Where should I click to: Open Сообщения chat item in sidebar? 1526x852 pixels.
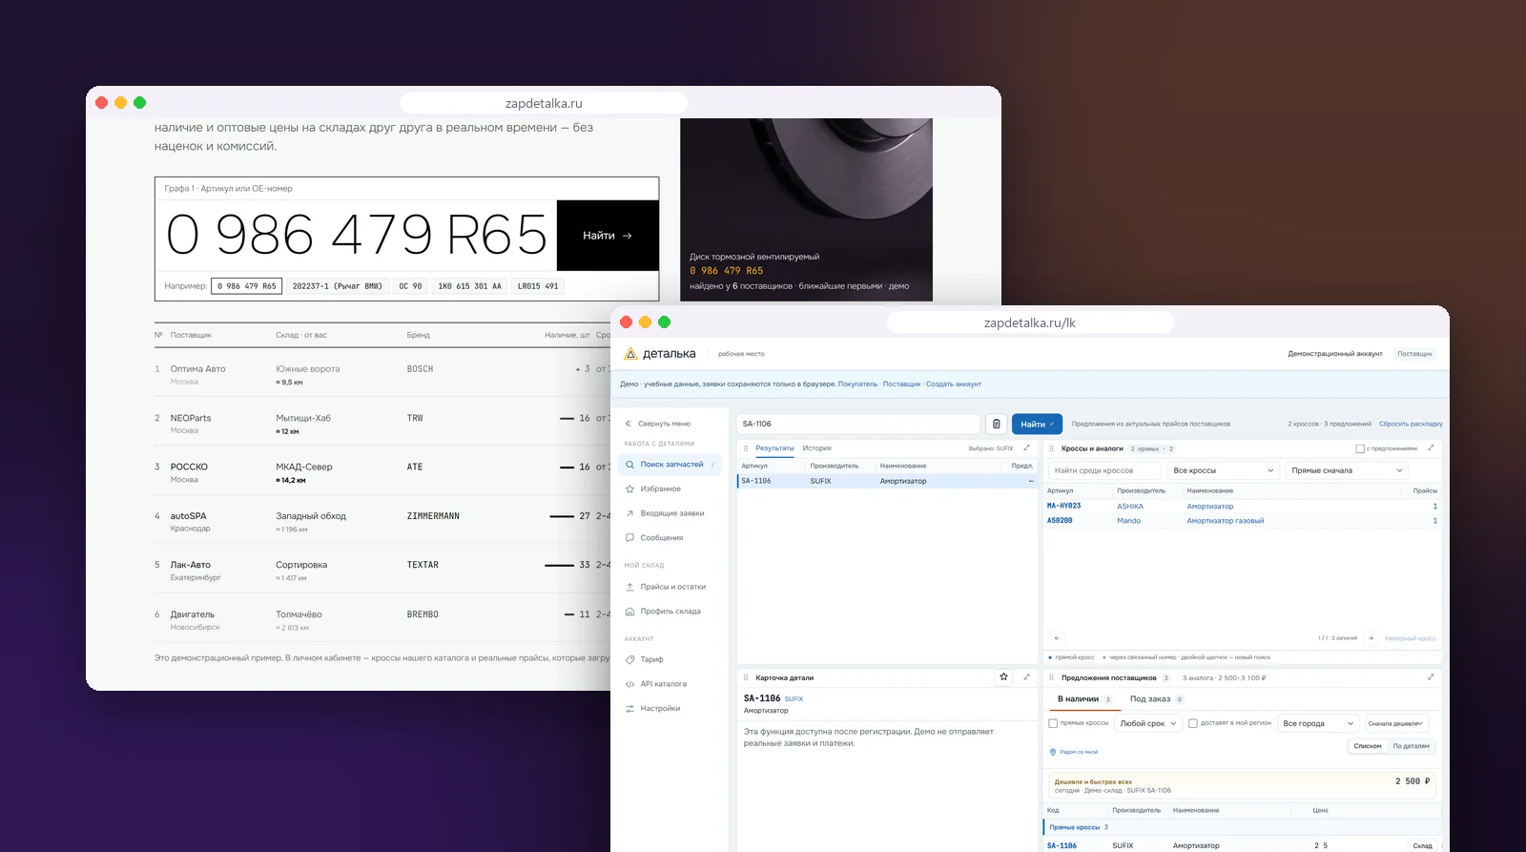(x=653, y=538)
